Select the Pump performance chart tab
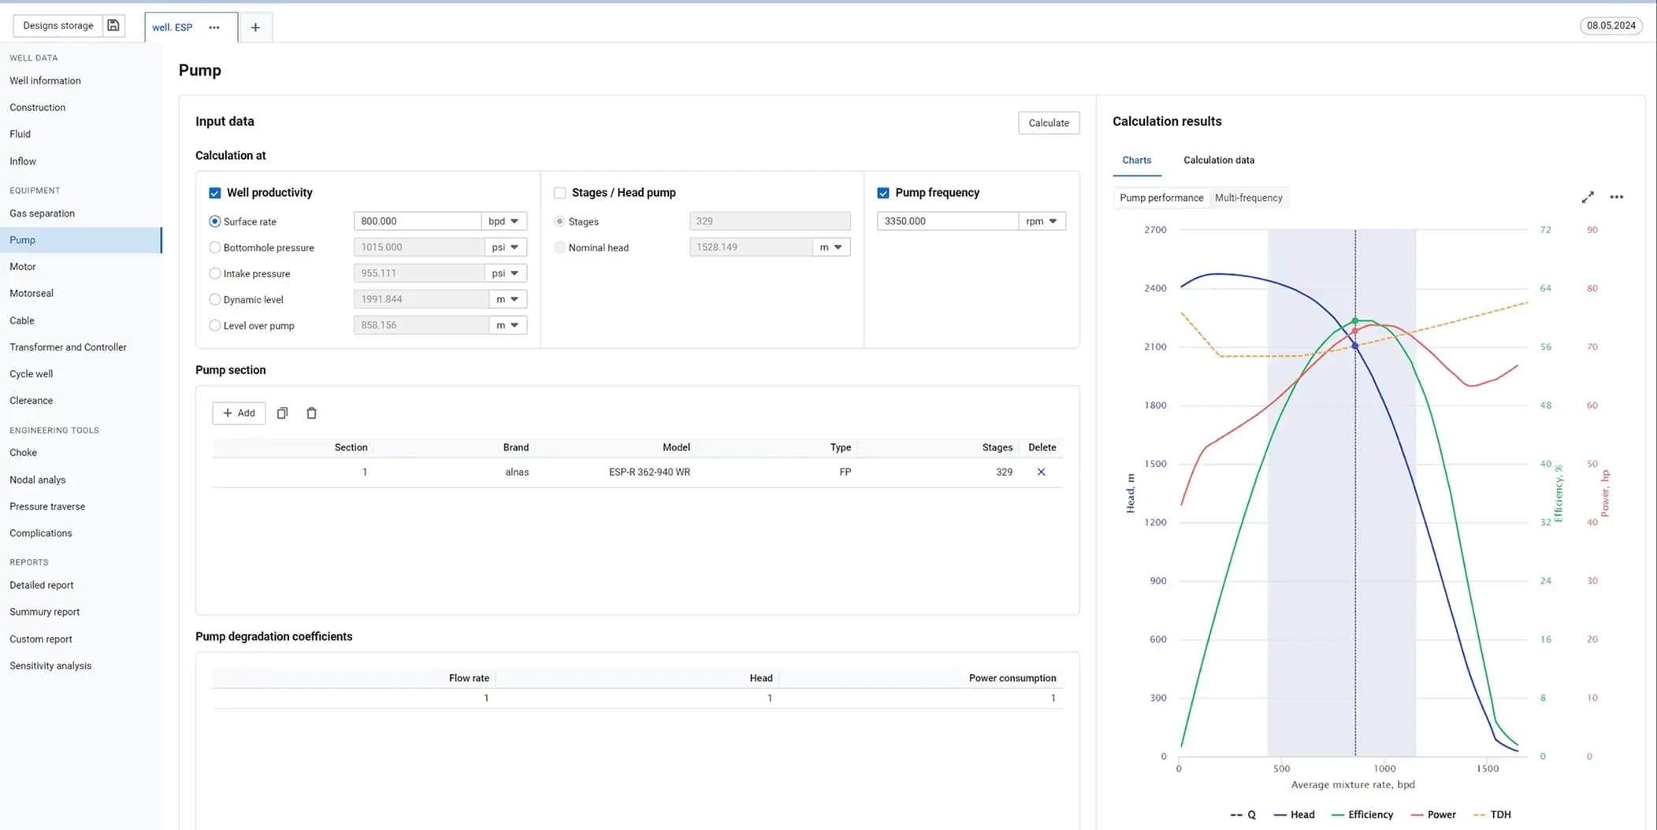This screenshot has height=830, width=1657. (1161, 198)
